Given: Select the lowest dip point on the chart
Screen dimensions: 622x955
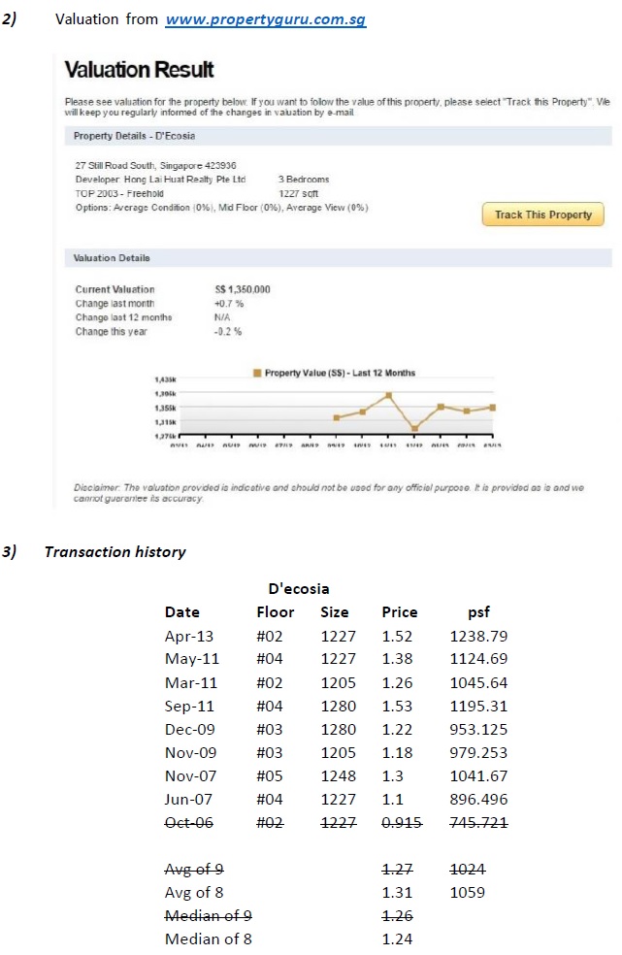Looking at the screenshot, I should [414, 428].
